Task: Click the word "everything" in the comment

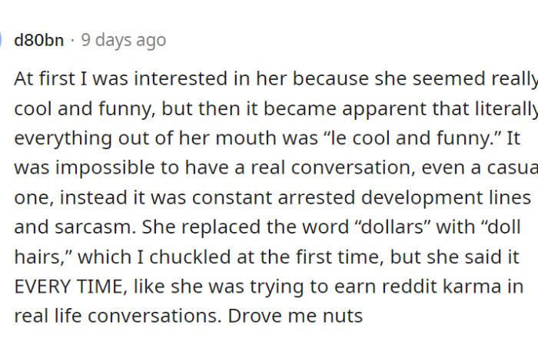Action: click(x=55, y=138)
